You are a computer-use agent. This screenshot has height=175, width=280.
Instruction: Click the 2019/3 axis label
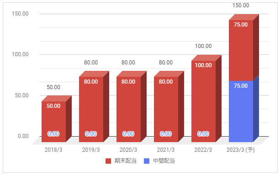pyautogui.click(x=91, y=150)
